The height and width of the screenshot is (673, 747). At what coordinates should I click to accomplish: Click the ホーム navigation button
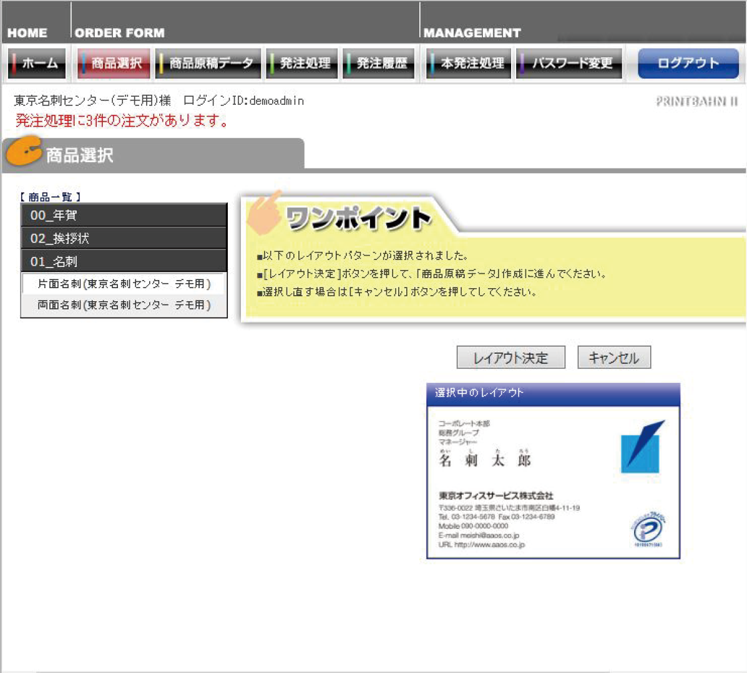pos(37,64)
